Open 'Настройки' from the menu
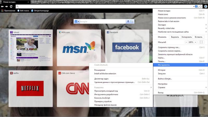The height and width of the screenshot is (117, 208). [180, 84]
